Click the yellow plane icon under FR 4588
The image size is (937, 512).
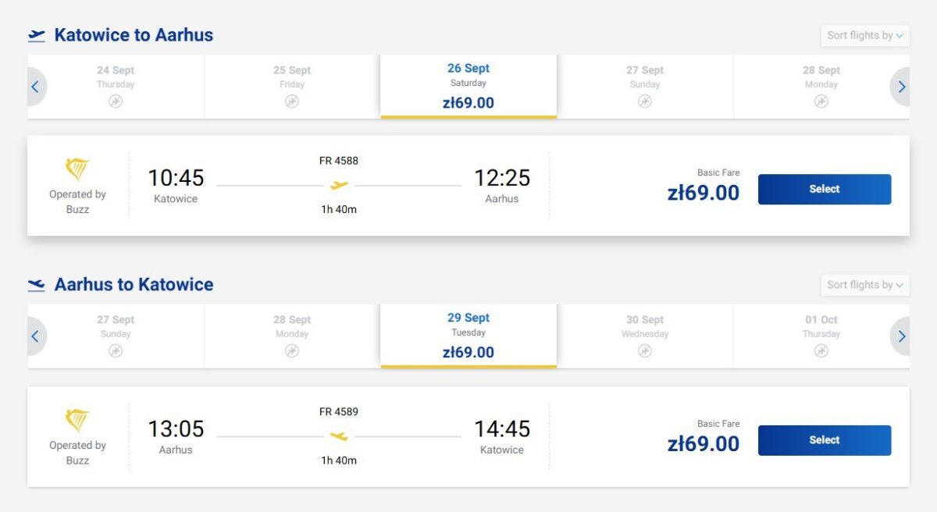click(x=339, y=185)
